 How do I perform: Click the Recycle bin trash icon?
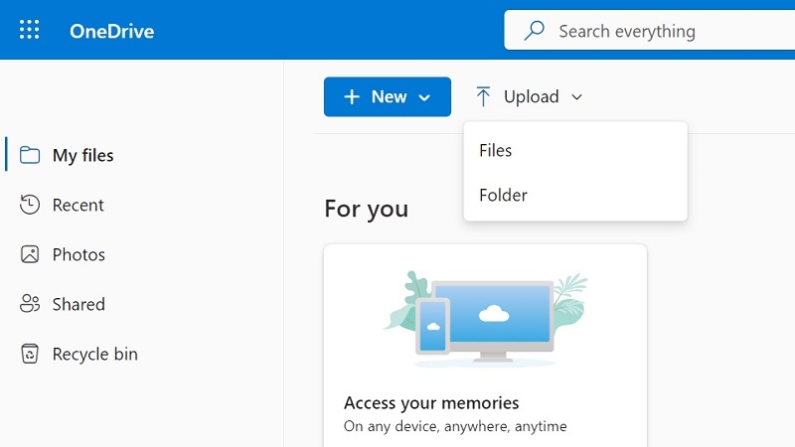pos(30,354)
